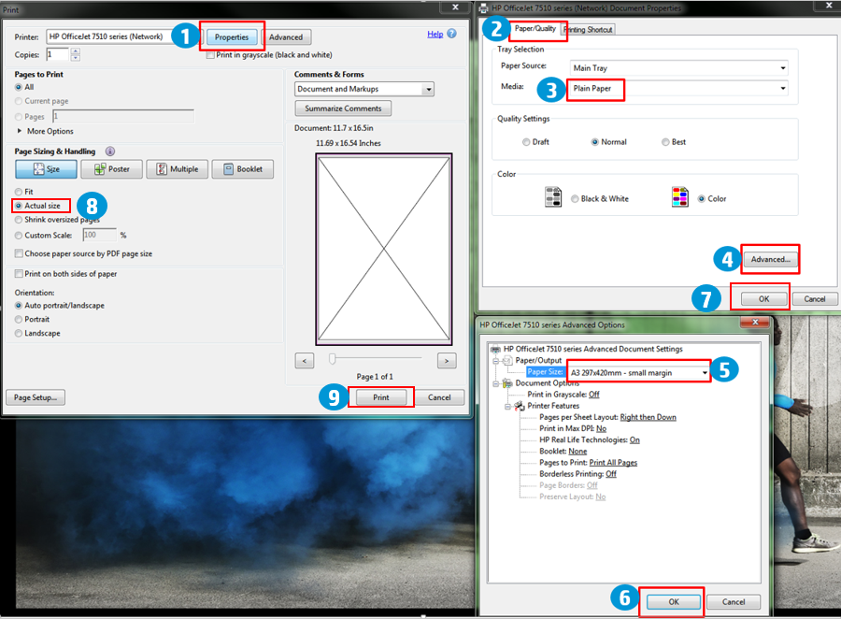Click the Black & White printing icon

click(x=553, y=197)
